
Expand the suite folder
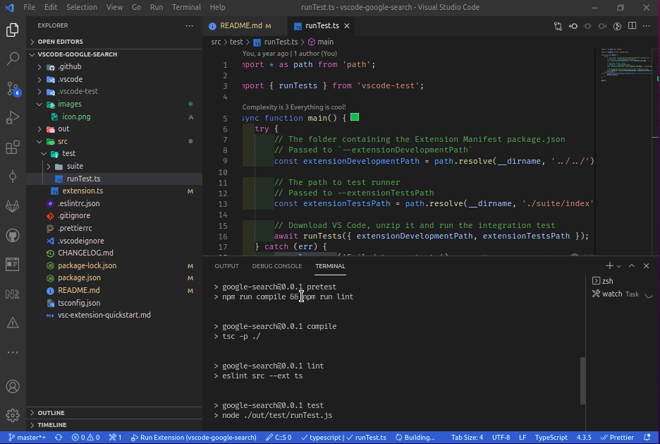pyautogui.click(x=75, y=166)
